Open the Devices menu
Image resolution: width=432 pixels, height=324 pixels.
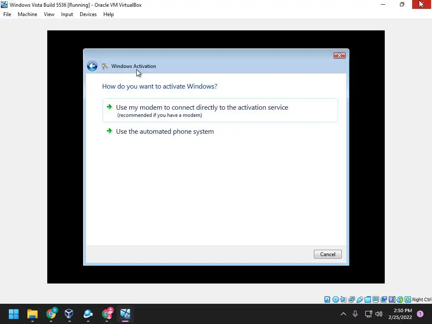pos(88,14)
